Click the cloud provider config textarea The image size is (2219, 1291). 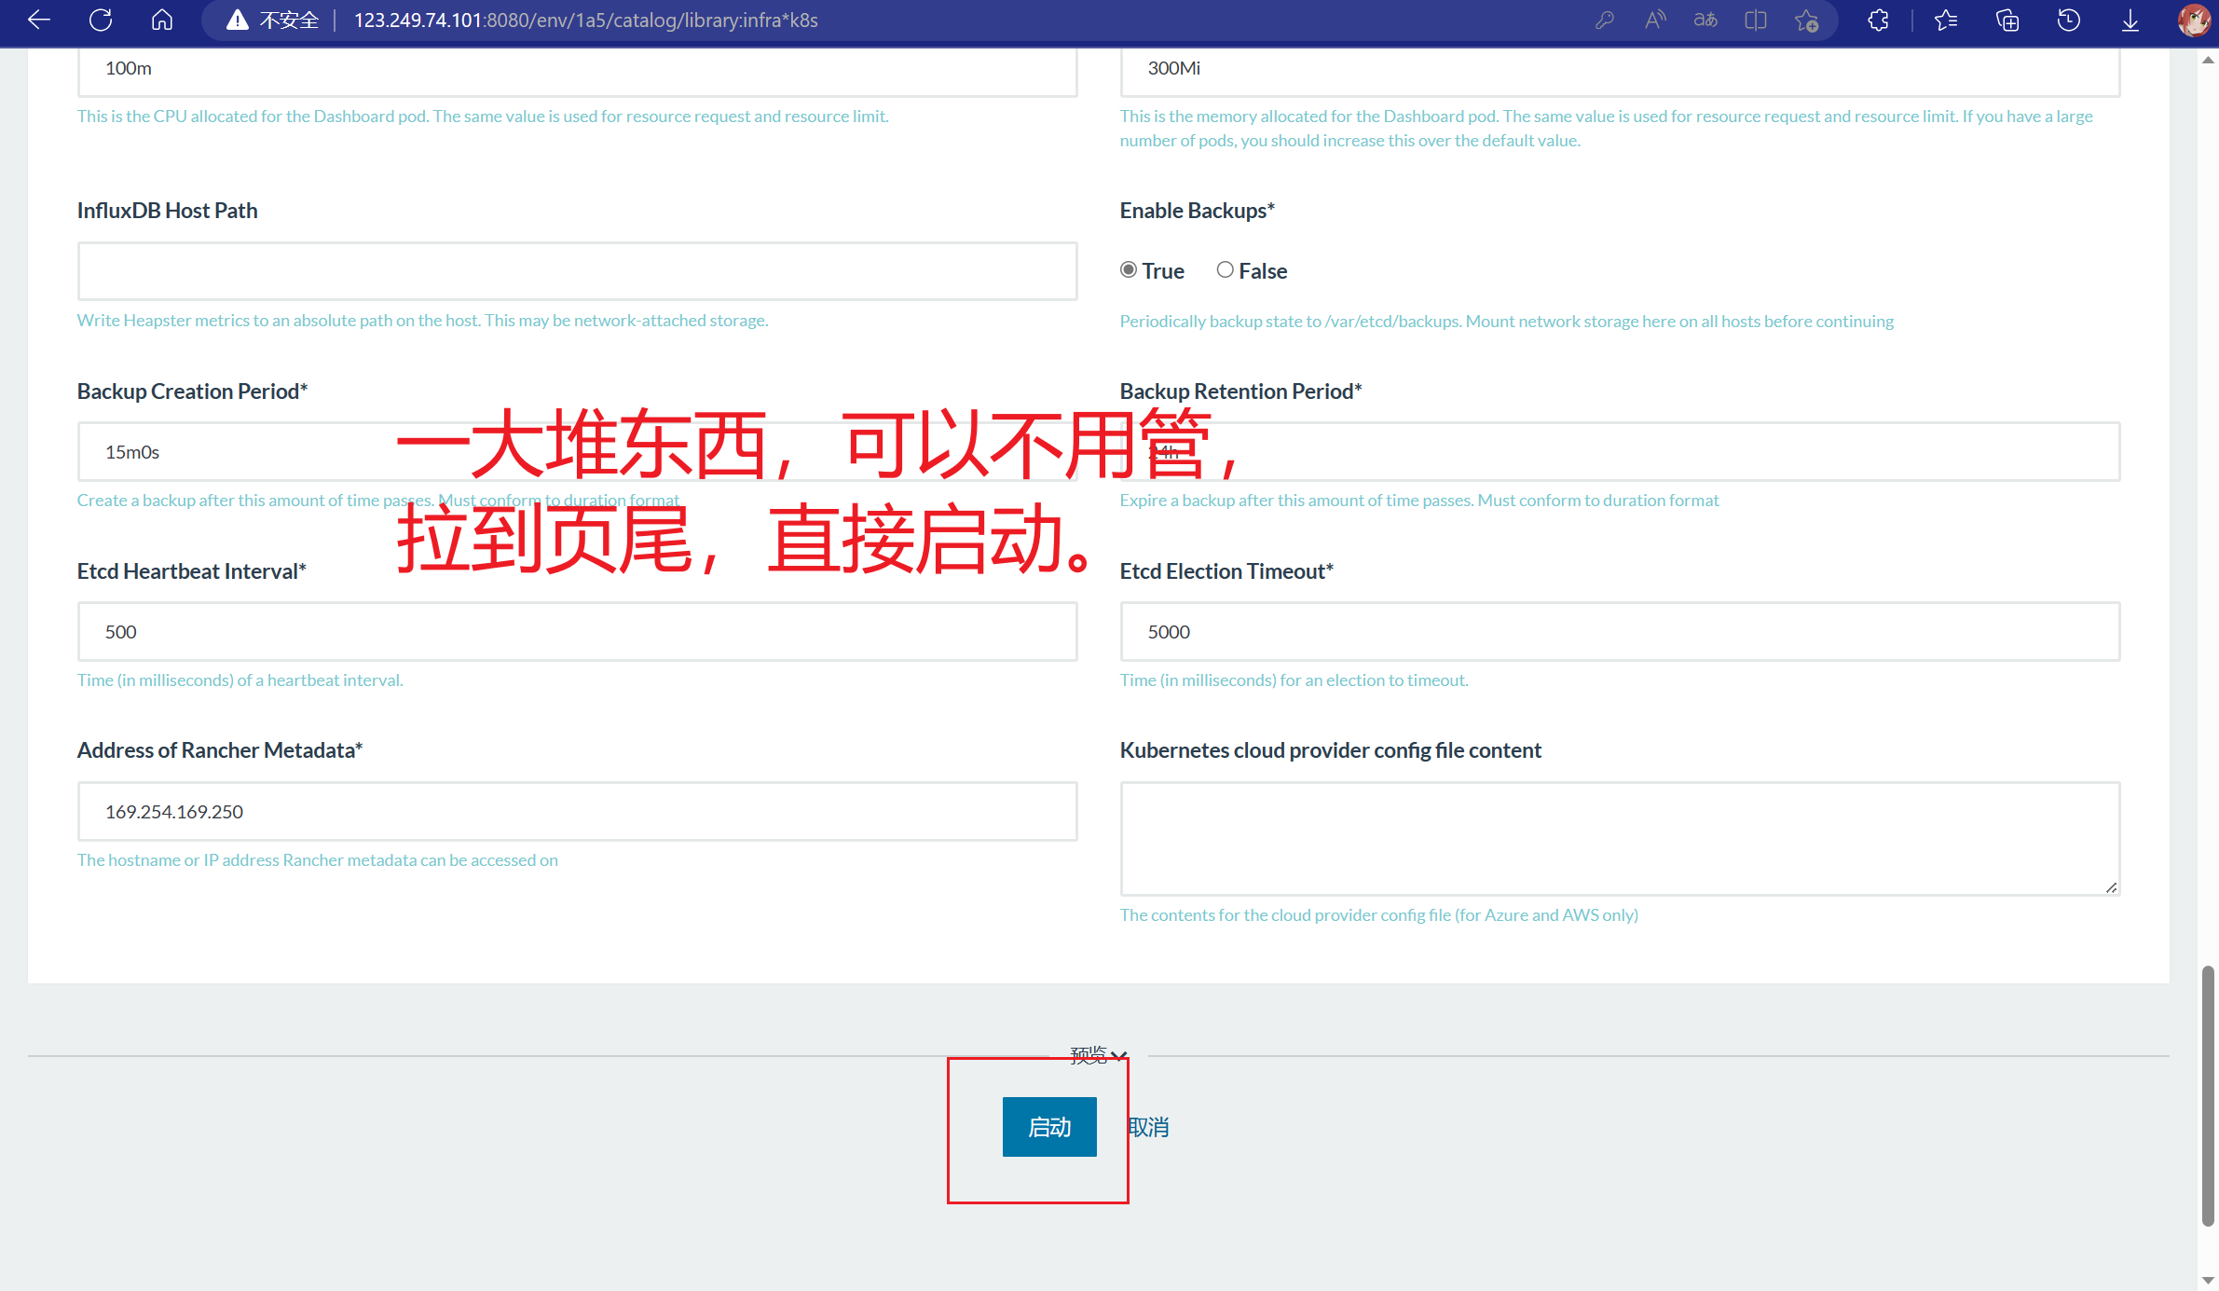click(x=1619, y=838)
